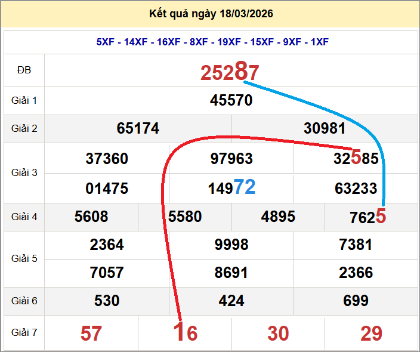This screenshot has width=420, height=352.
Task: Select the red Giải 7 number 57
Action: pos(91,334)
